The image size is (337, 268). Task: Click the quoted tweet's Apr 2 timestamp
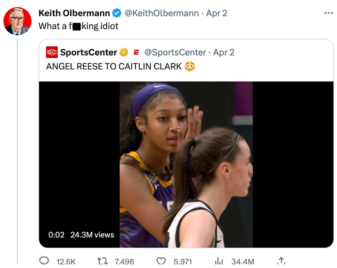pyautogui.click(x=224, y=52)
